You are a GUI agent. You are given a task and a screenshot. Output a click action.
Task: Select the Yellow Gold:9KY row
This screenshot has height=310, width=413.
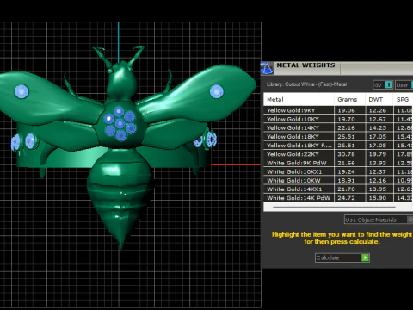click(x=338, y=110)
